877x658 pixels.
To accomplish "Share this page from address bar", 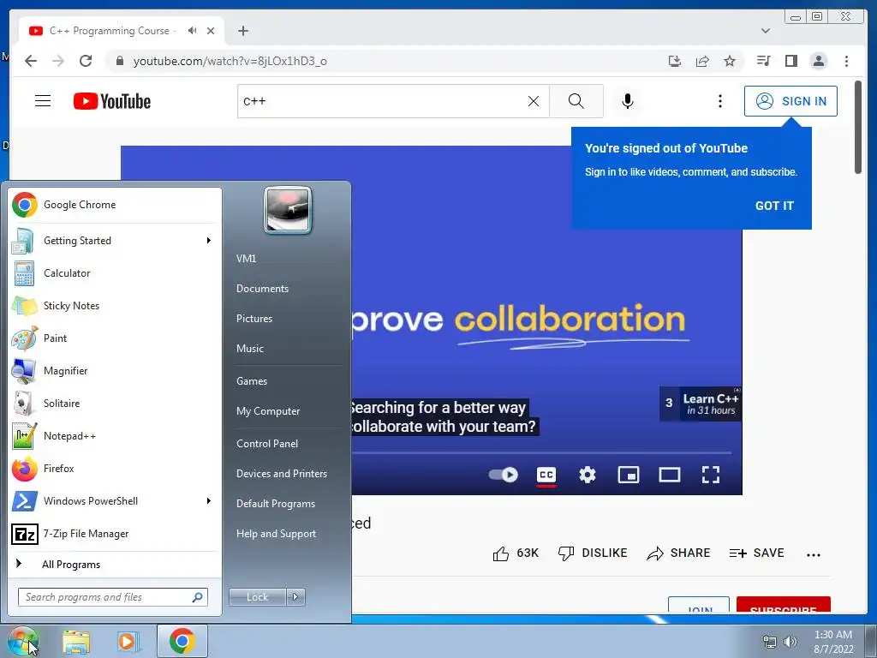I will 702,61.
